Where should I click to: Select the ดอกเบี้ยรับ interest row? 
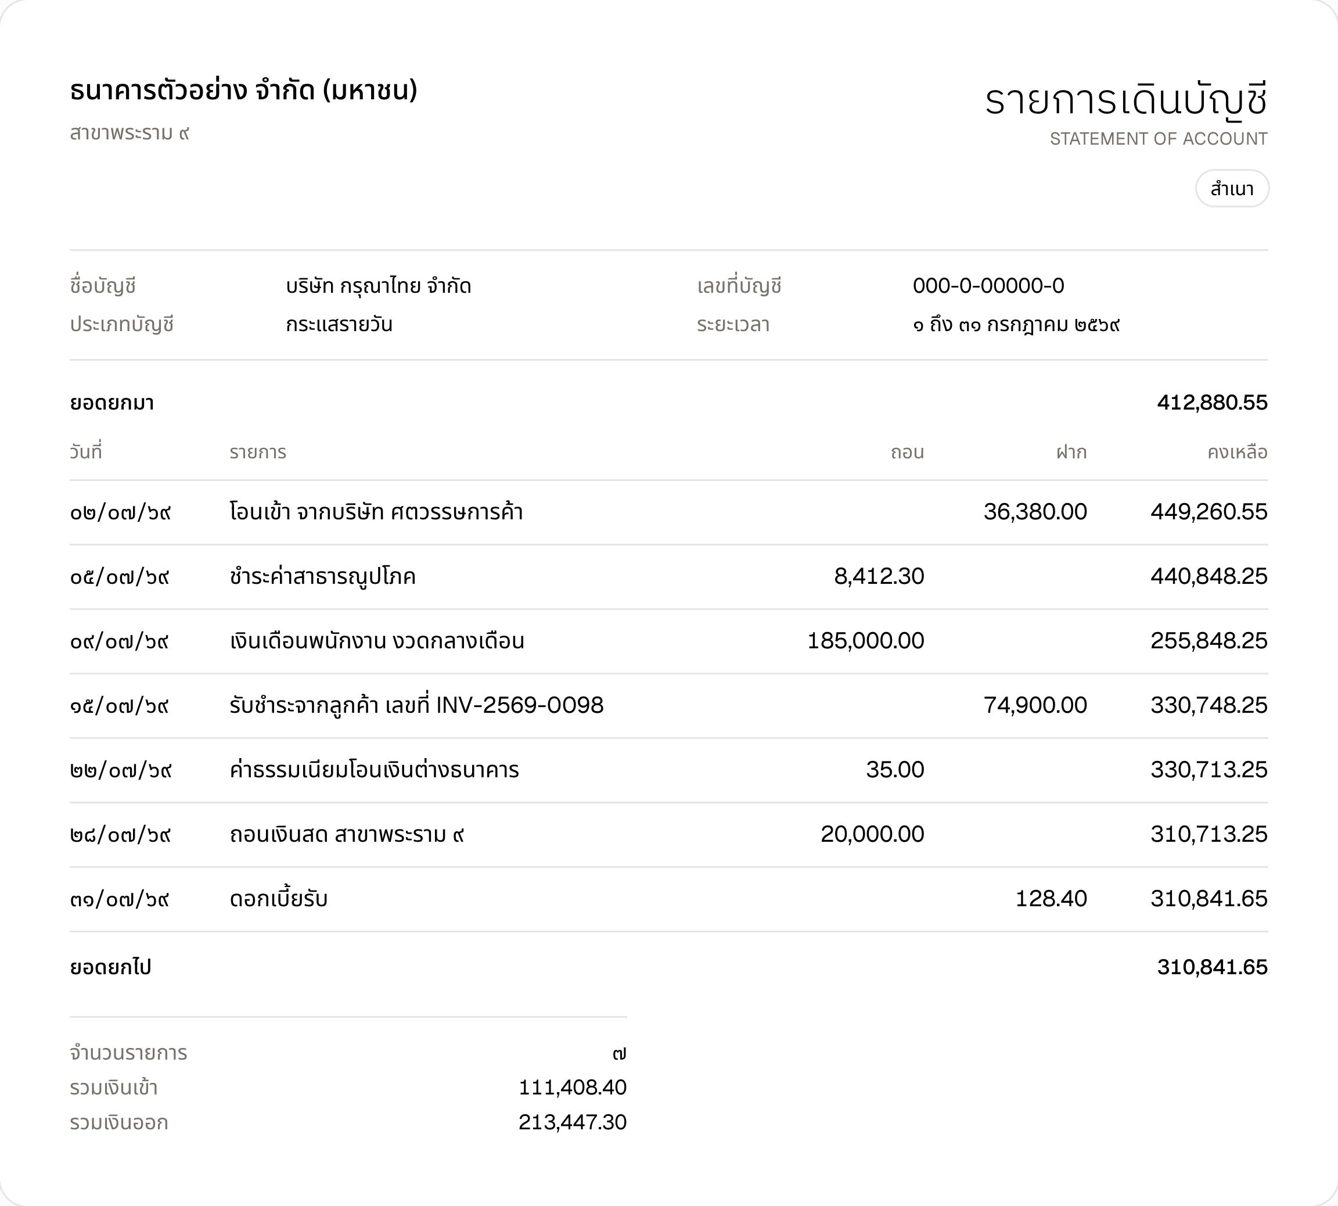[669, 899]
